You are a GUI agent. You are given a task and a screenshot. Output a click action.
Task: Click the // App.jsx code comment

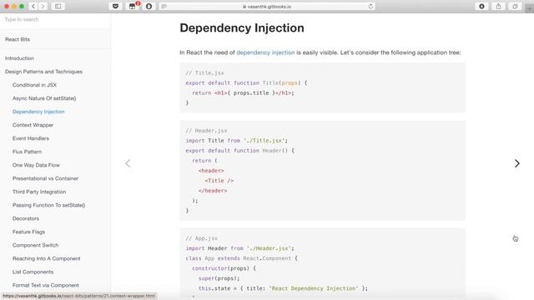(202, 238)
